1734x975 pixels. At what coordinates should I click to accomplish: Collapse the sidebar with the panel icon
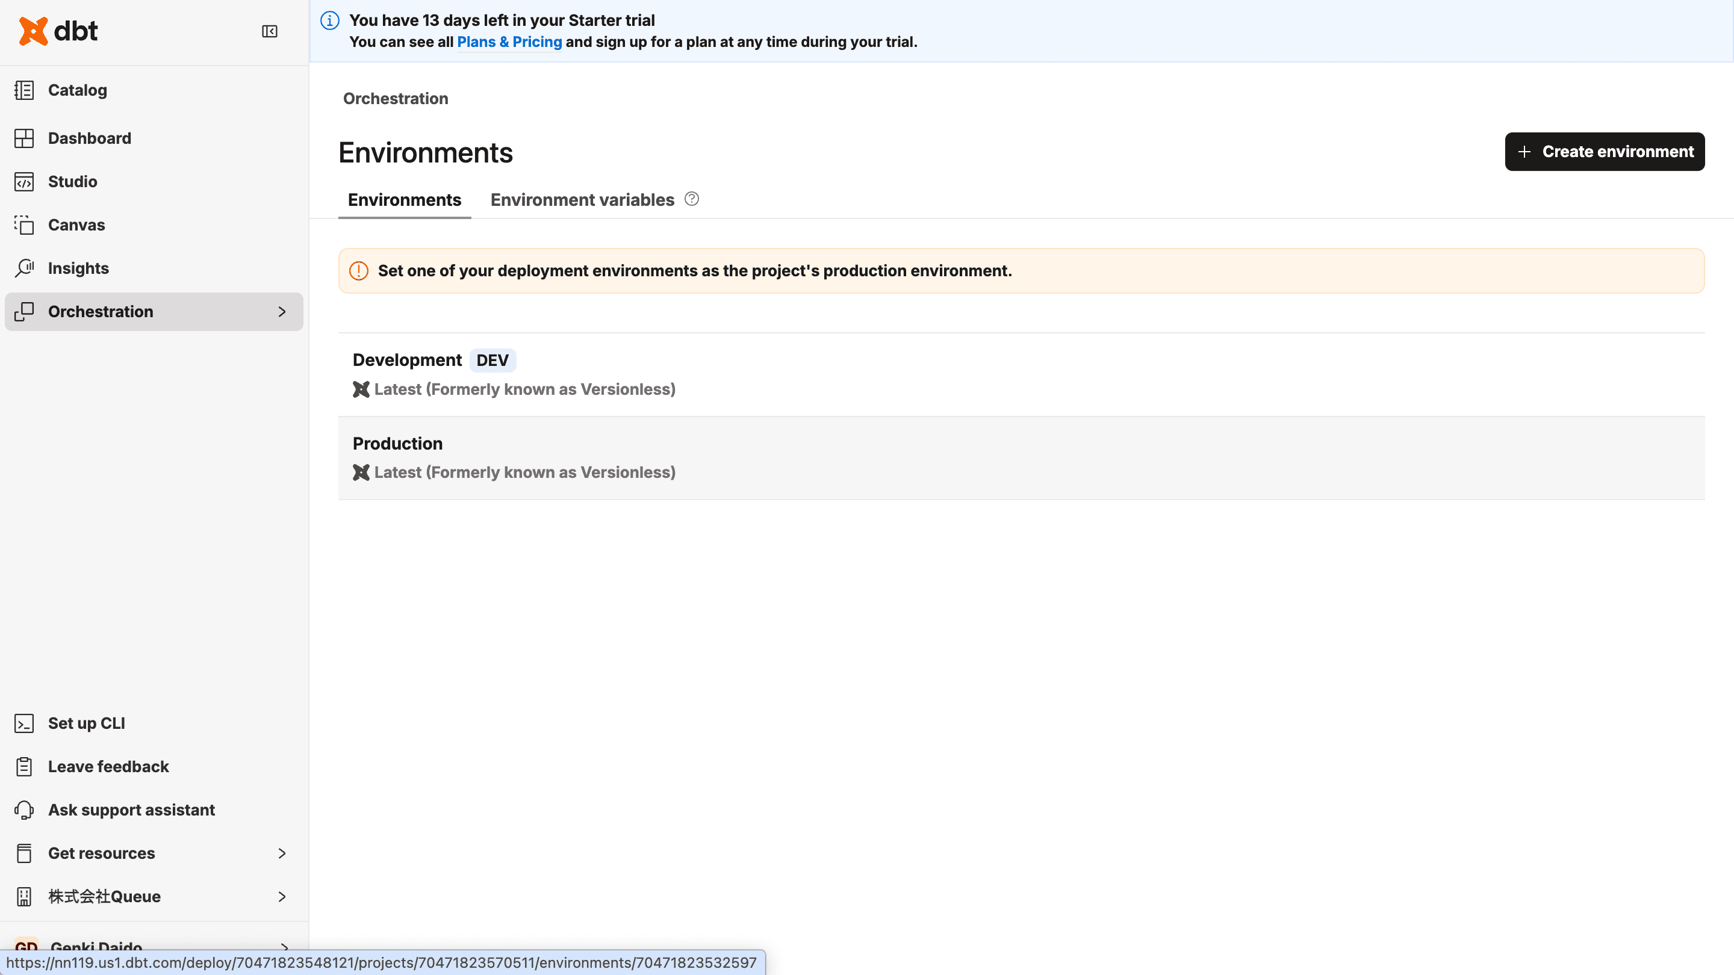point(269,32)
